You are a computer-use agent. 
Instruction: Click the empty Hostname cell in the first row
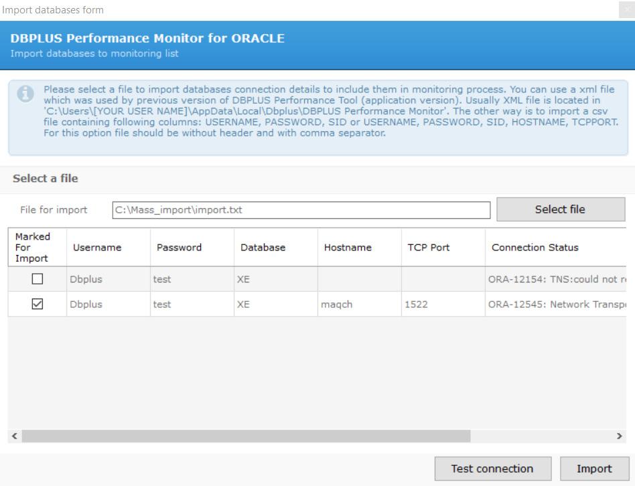pos(360,279)
